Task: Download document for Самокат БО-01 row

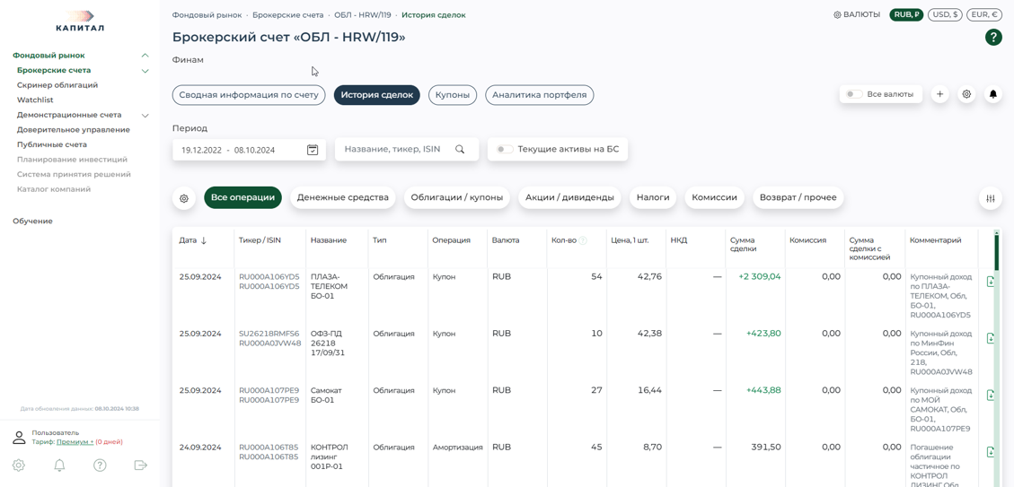Action: tap(990, 396)
